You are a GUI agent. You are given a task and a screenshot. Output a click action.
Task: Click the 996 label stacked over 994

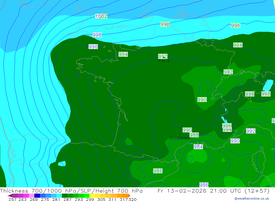pyautogui.click(x=227, y=126)
